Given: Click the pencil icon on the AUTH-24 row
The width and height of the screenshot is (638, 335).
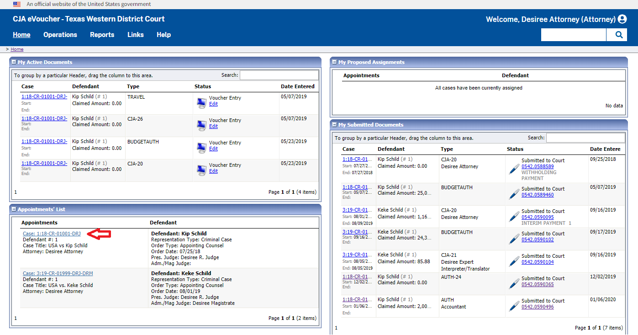Looking at the screenshot, I should tap(514, 282).
